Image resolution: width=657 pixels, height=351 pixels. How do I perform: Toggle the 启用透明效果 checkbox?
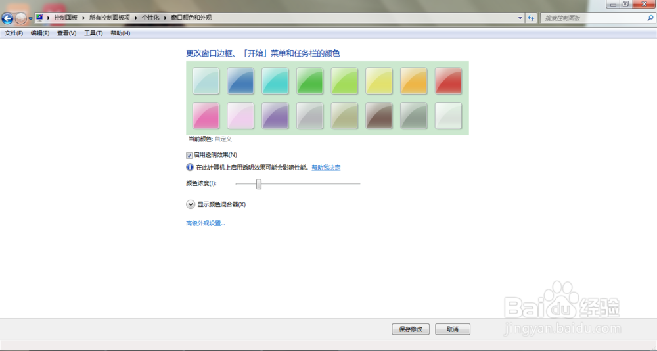point(189,156)
